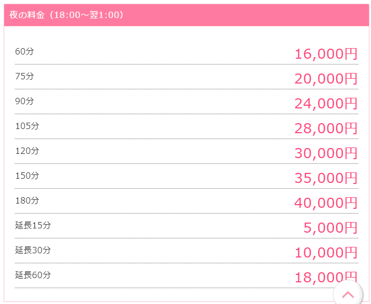Select the 延長15分 row label
Viewport: 371px width, 304px height.
33,225
